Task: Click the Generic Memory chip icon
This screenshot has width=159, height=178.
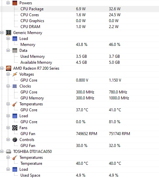Action: (x=9, y=33)
